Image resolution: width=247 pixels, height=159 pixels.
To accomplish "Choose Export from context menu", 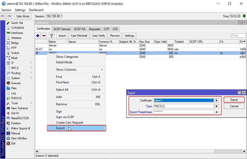I will click(76, 128).
